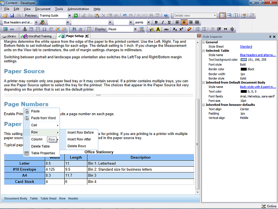Click the numbered list icon
Viewport: 278px width, 209px height.
[x=198, y=29]
